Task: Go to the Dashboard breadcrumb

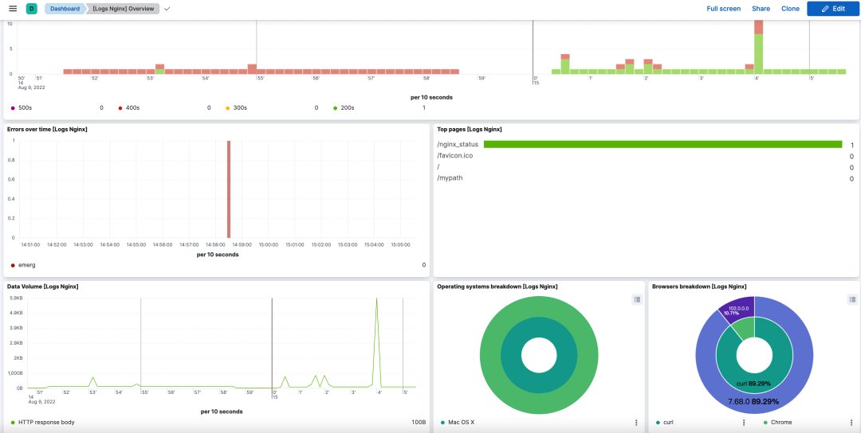Action: click(65, 9)
